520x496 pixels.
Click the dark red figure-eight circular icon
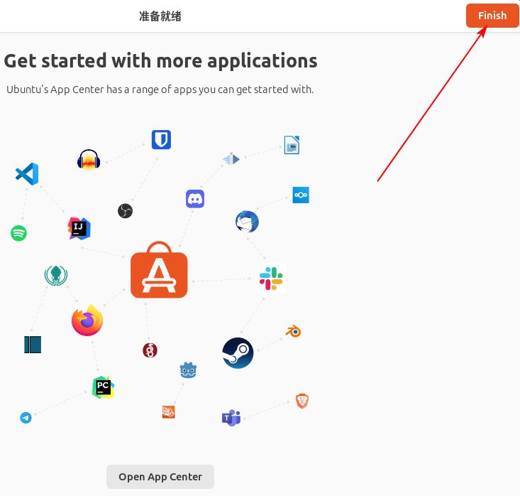[150, 350]
